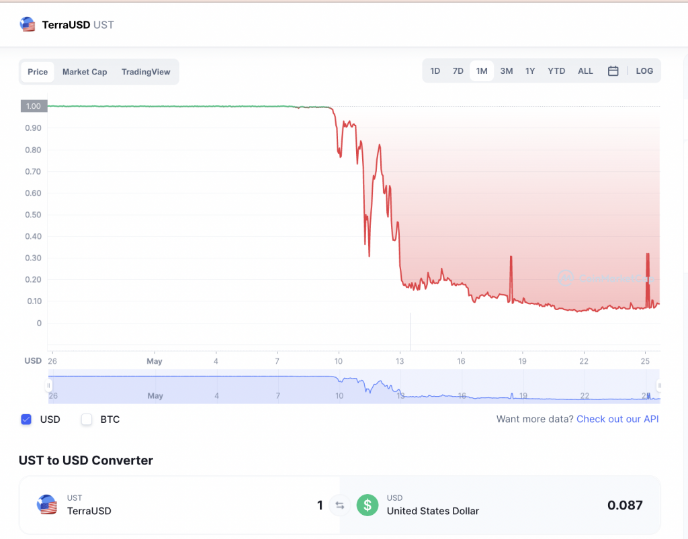Click the May label on main x-axis

155,361
